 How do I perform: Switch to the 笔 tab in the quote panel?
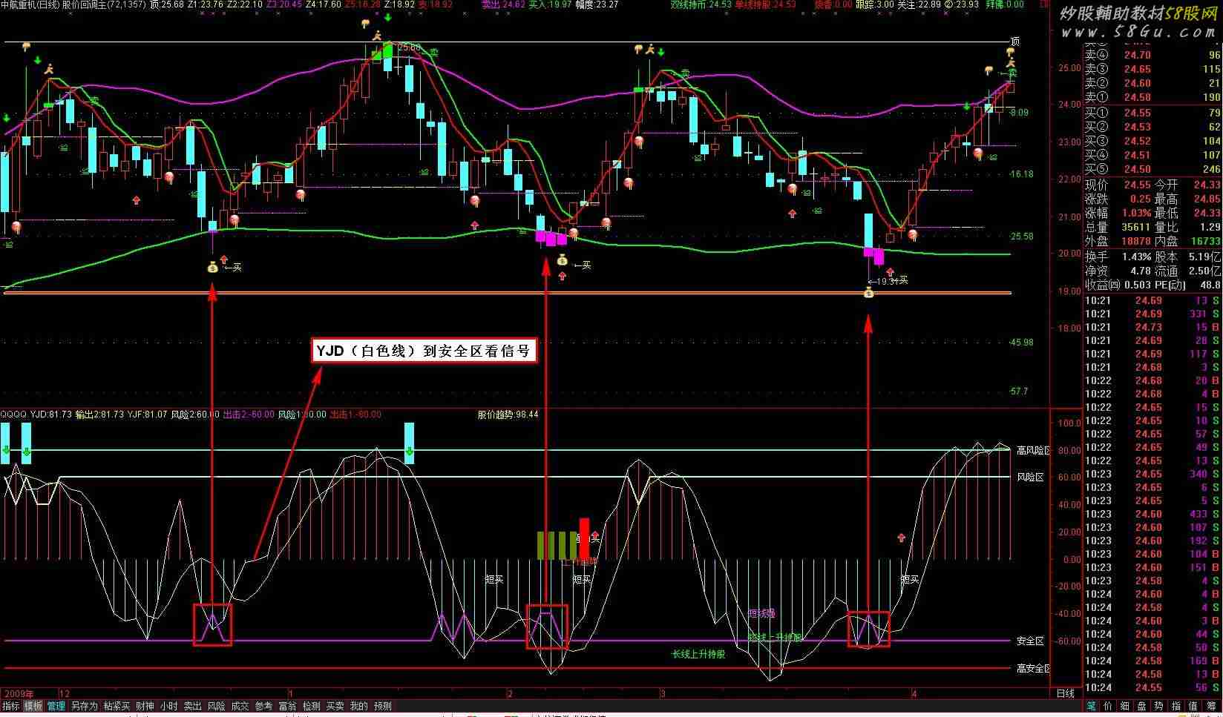(1092, 707)
